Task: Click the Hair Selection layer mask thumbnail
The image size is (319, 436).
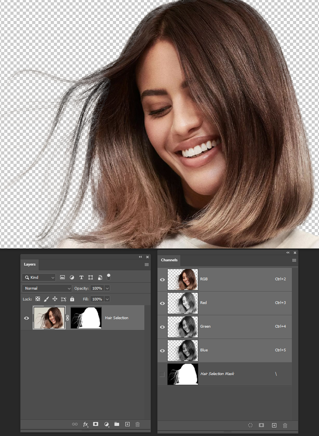Action: tap(86, 318)
